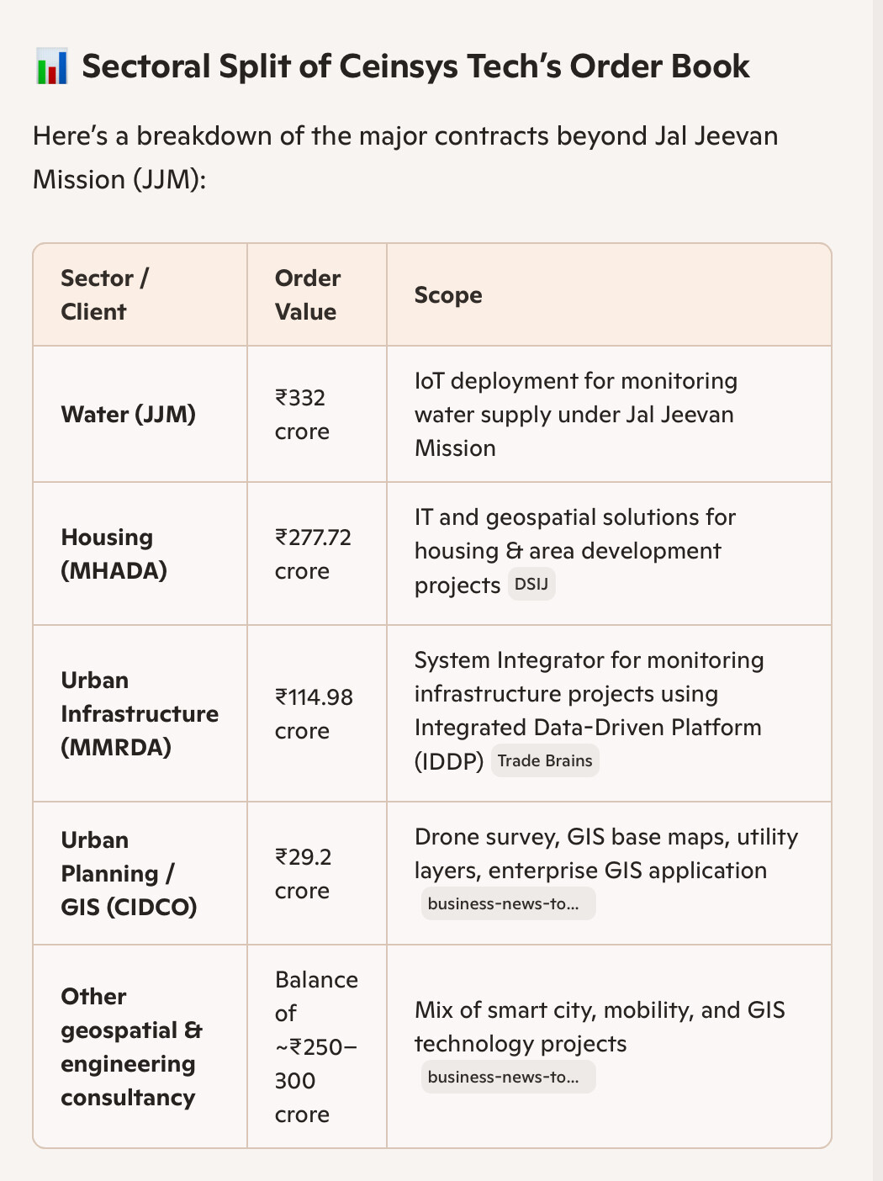Click the ₹29.2 crore value cell
Screen dimensions: 883x1181
point(304,874)
